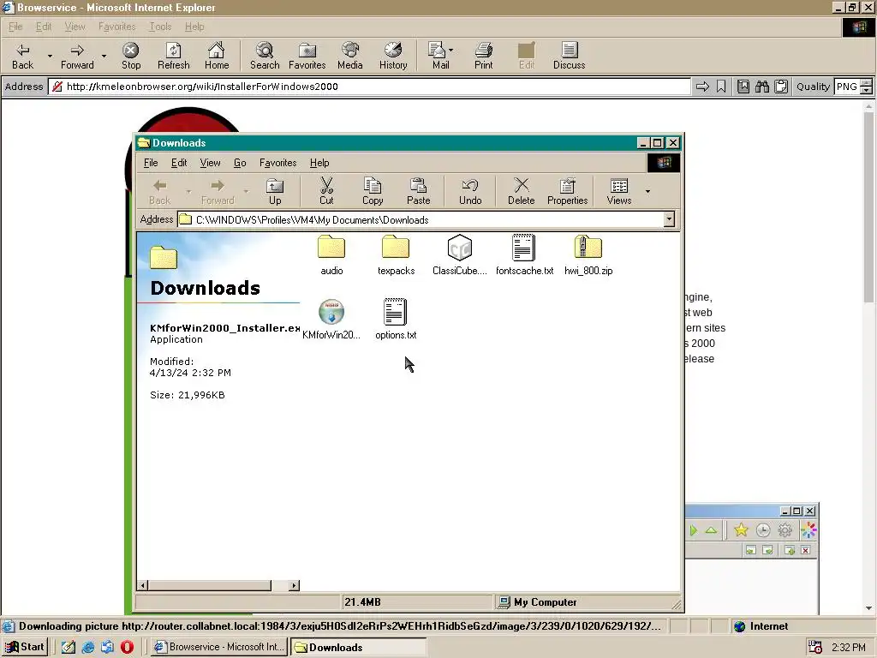The width and height of the screenshot is (877, 658).
Task: Click the clock history icon in the background window
Action: [x=763, y=529]
